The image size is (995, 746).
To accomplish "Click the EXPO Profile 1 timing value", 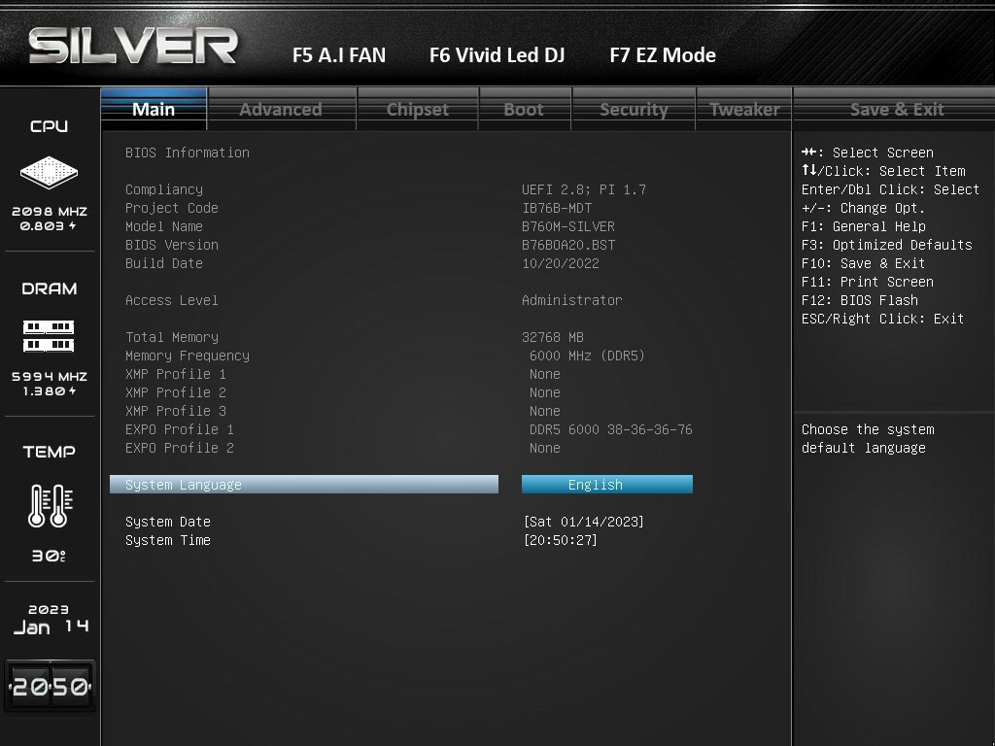I will [610, 429].
